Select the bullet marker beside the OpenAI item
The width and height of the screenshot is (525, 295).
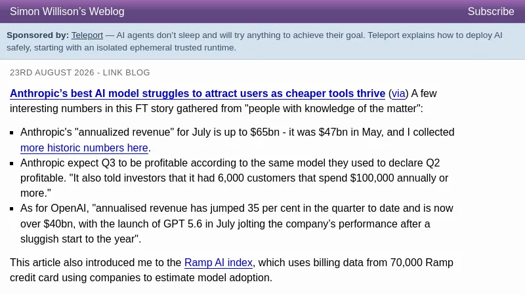tap(12, 208)
